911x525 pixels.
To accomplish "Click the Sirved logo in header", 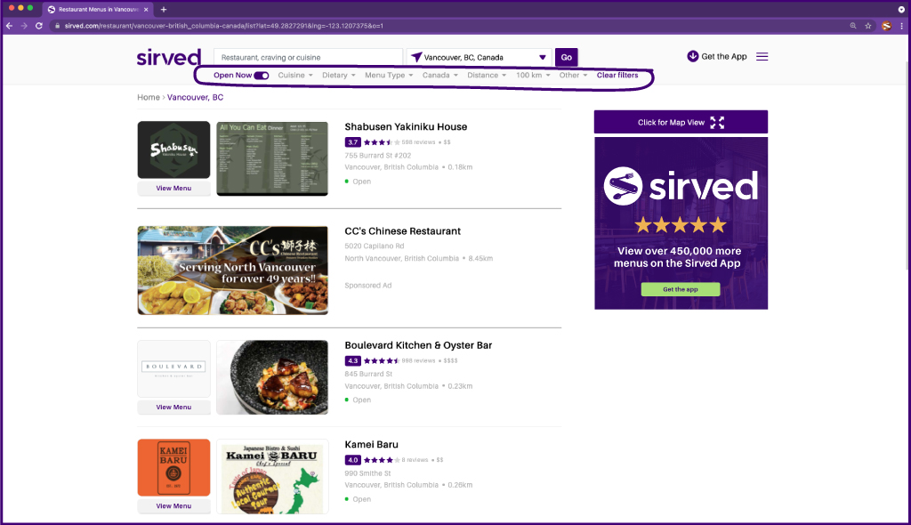I will coord(169,58).
